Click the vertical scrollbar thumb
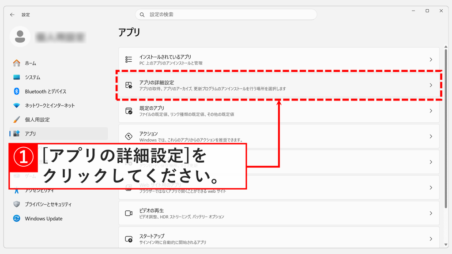 coord(446,128)
